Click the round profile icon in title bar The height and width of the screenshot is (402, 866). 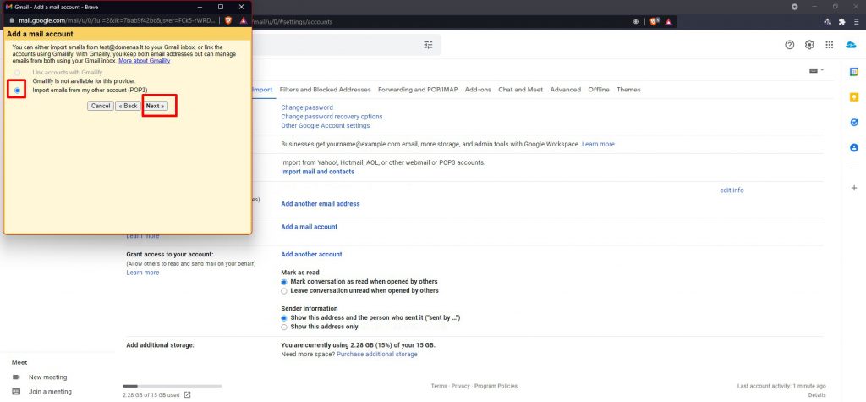[x=795, y=7]
